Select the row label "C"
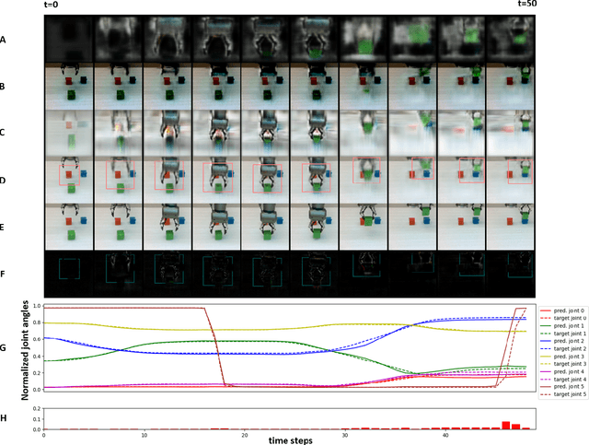This screenshot has height=445, width=589. (3, 133)
